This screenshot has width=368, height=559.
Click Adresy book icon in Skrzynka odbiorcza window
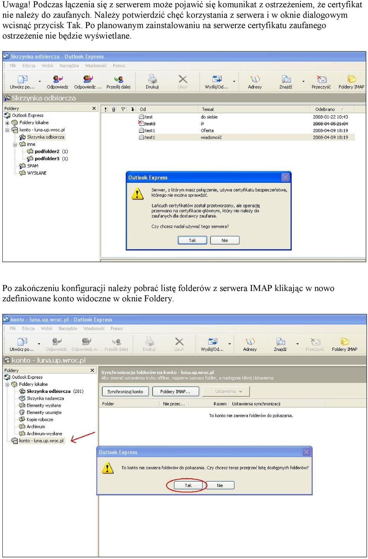[255, 79]
